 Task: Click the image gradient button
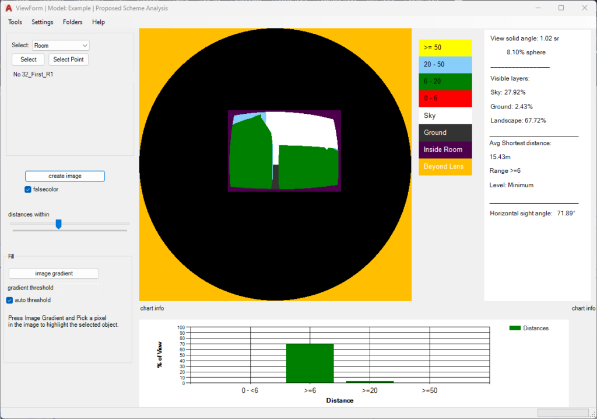click(x=54, y=274)
